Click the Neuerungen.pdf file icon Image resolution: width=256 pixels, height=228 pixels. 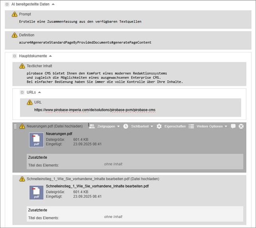[36, 140]
